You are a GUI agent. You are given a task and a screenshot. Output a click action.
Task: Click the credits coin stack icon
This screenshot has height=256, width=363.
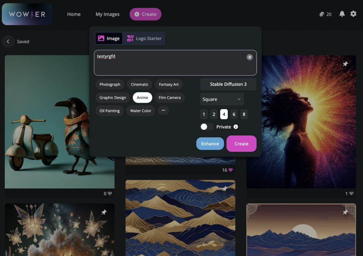tap(322, 14)
